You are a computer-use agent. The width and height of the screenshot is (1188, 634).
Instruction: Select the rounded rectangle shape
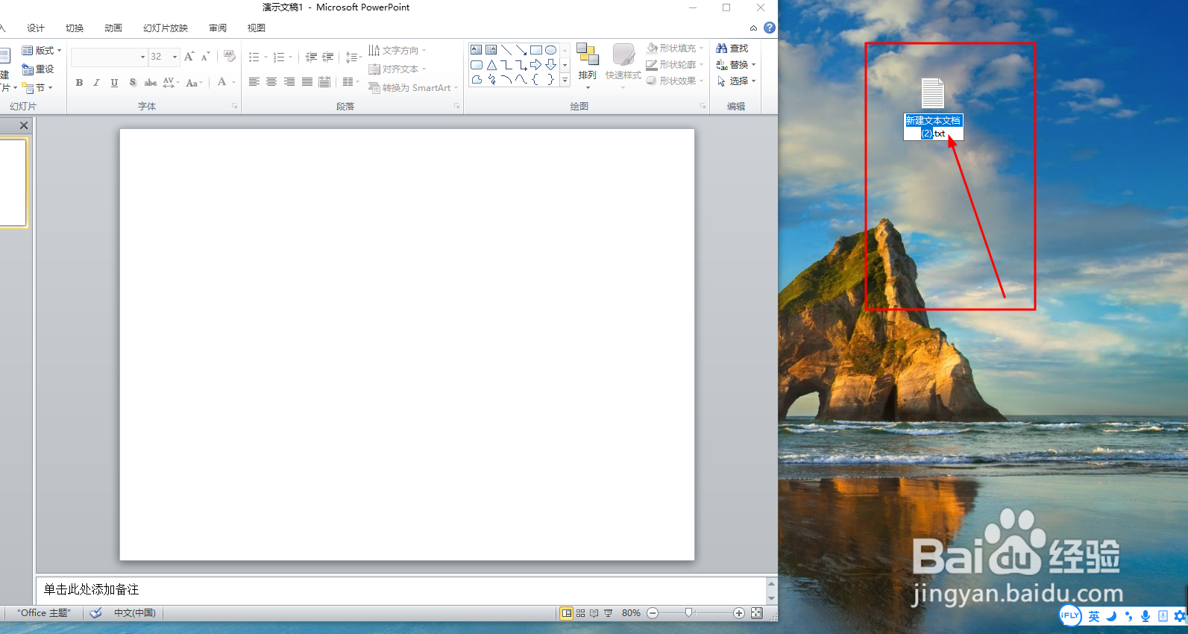[x=476, y=65]
